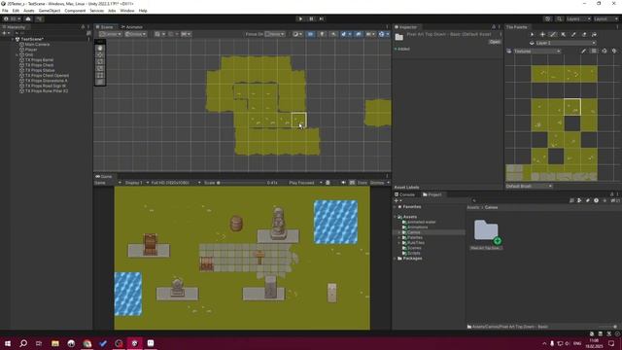Screen dimensions: 622x350
Task: Open the Layout dropdown in toolbar
Action: (x=605, y=18)
